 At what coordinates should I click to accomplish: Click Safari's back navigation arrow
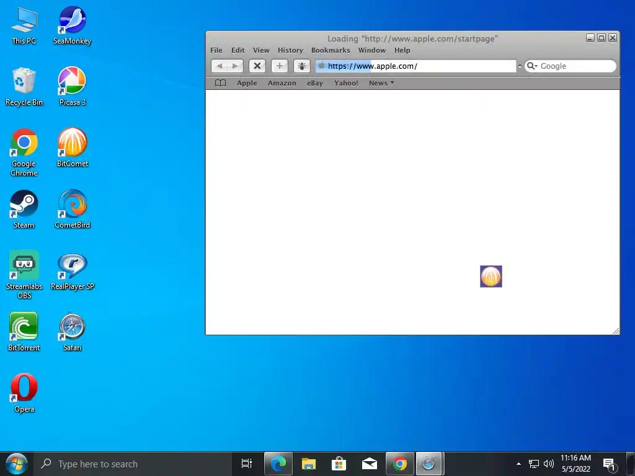219,66
